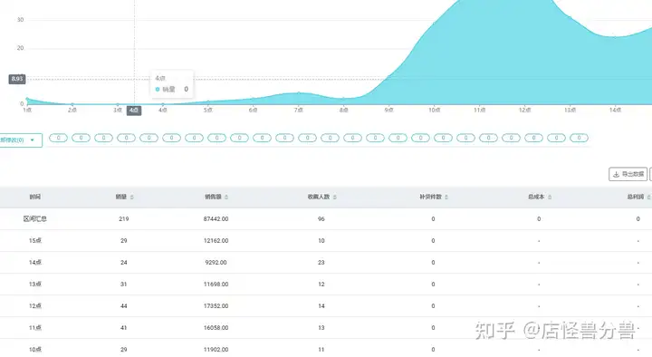Screen dimensions: 652x357
Task: Select favorites value 23 in 14点 row
Action: 321,263
